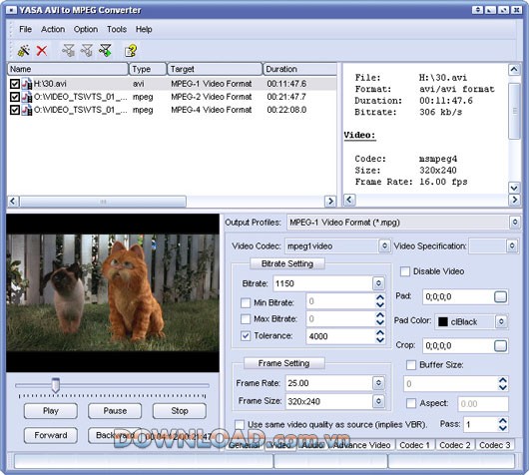Enable the Min Bitrate checkbox
Viewport: 529px width, 475px height.
pyautogui.click(x=246, y=302)
